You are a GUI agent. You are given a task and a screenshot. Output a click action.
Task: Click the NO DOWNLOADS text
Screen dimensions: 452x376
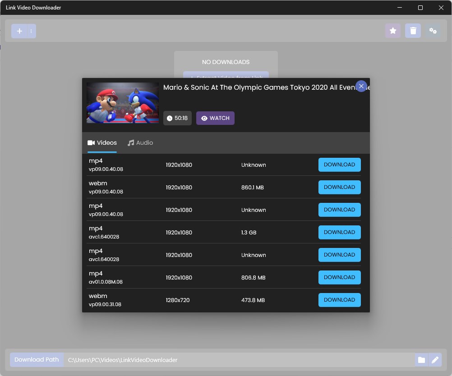[226, 62]
